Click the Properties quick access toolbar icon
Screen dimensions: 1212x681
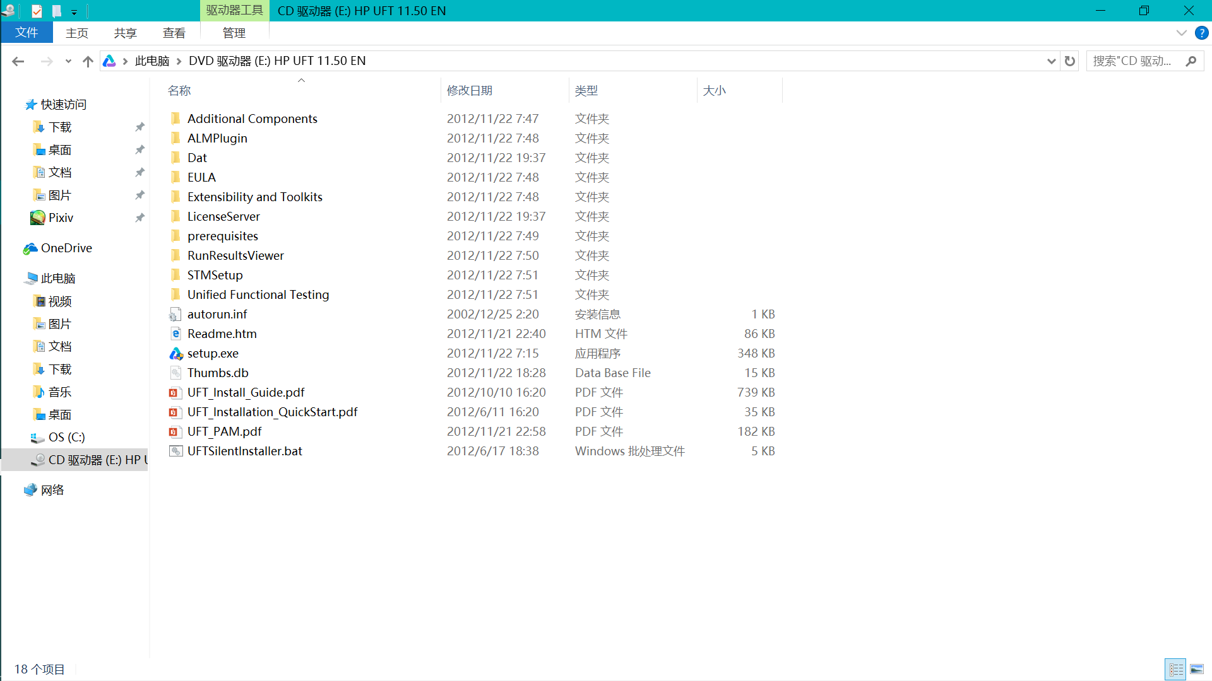(x=37, y=11)
